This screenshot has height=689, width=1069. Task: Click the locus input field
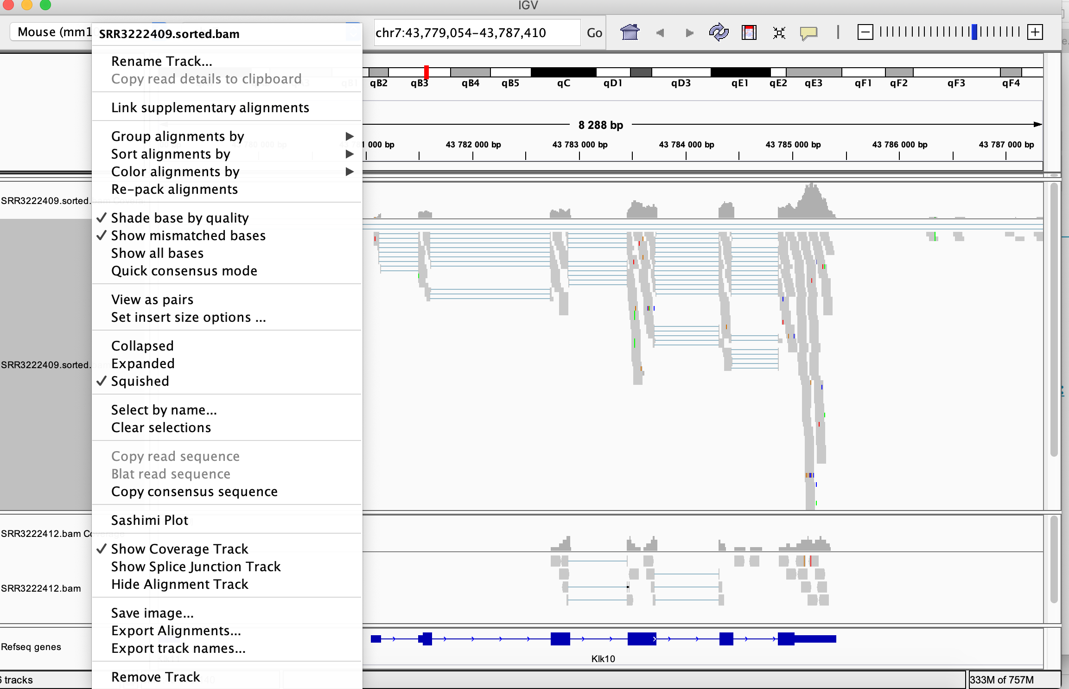pos(477,32)
